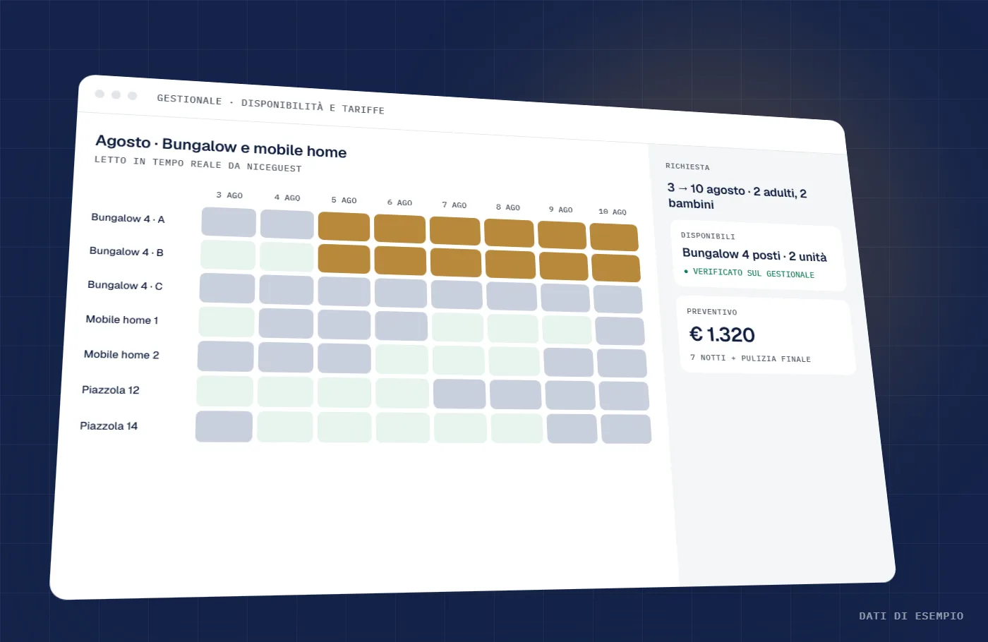Select Bungalow 4 · A cell for 3 AGO
Screen dimensions: 988x642
coord(229,222)
